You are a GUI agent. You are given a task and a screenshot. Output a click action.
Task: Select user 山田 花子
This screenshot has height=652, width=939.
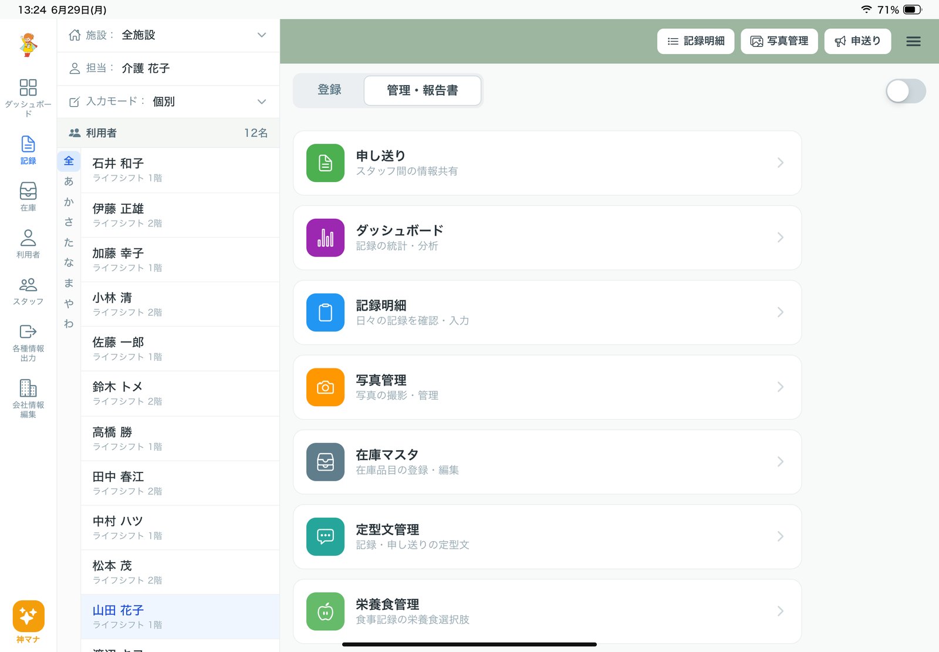[x=180, y=617]
